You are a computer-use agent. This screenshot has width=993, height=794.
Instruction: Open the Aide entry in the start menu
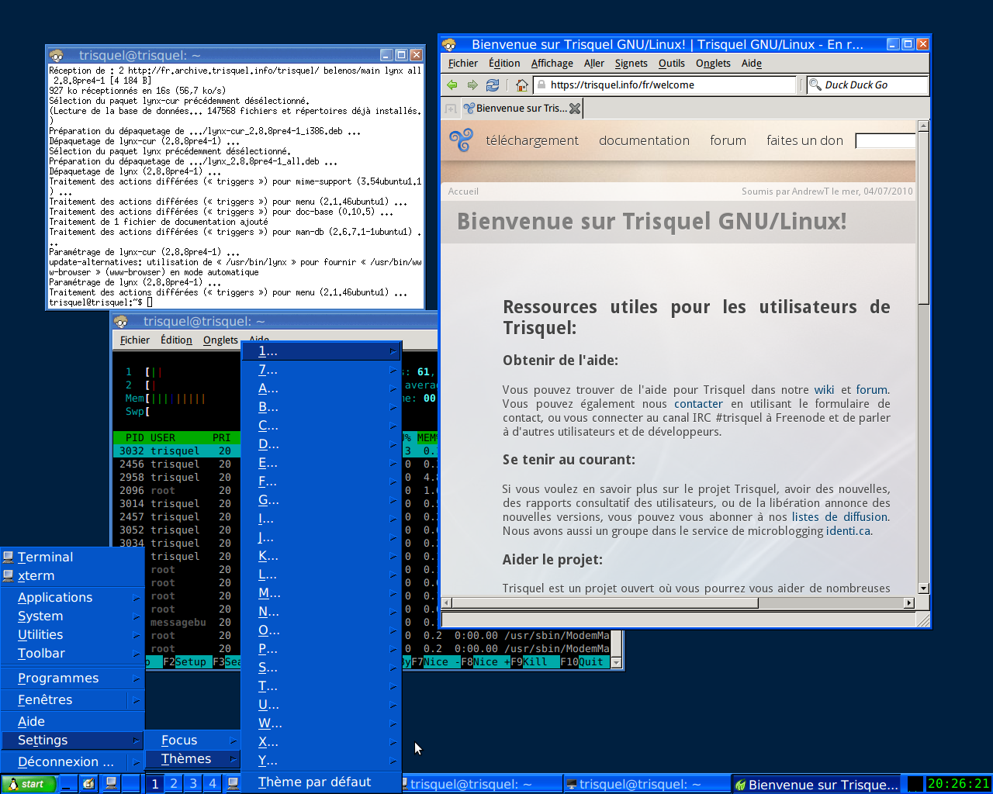point(73,721)
